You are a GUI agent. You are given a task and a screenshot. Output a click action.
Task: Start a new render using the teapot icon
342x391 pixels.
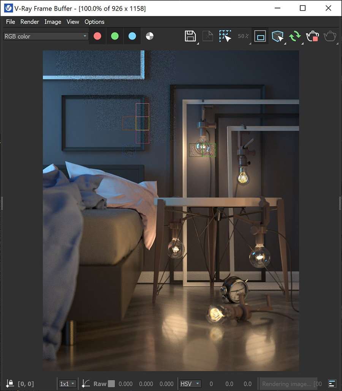pos(329,36)
